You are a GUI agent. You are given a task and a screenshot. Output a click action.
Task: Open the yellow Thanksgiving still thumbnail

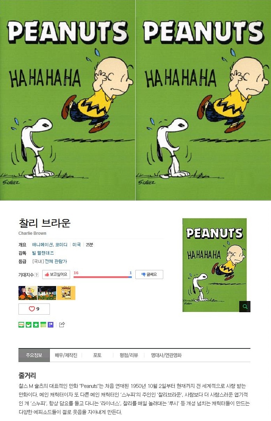point(66,293)
